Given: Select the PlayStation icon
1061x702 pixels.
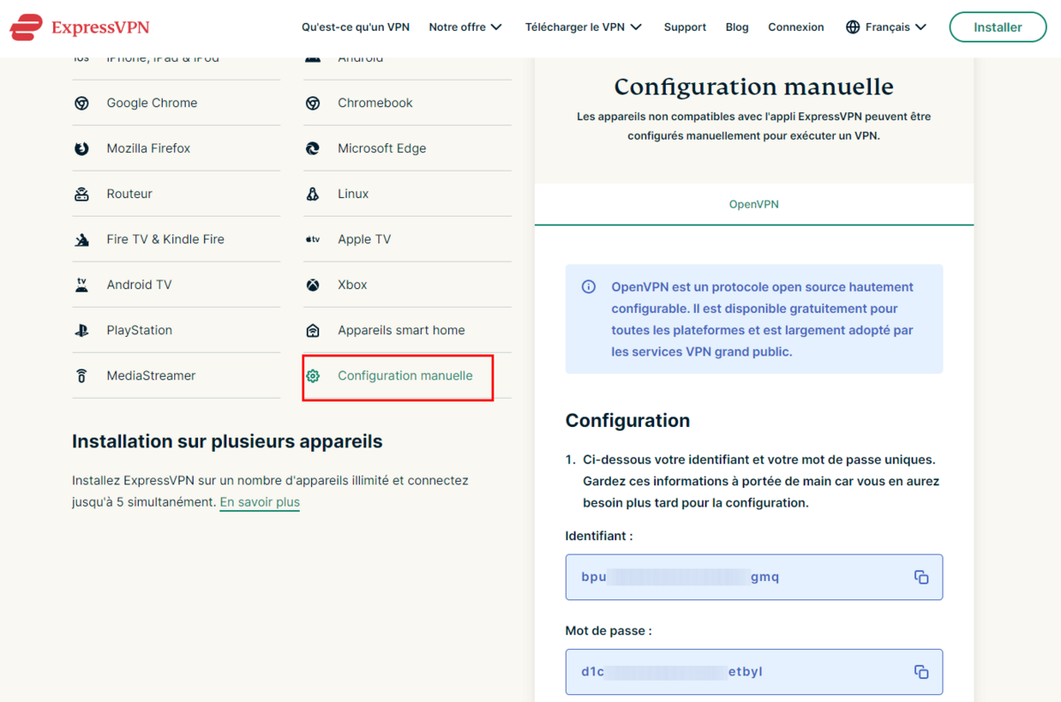Looking at the screenshot, I should click(81, 331).
